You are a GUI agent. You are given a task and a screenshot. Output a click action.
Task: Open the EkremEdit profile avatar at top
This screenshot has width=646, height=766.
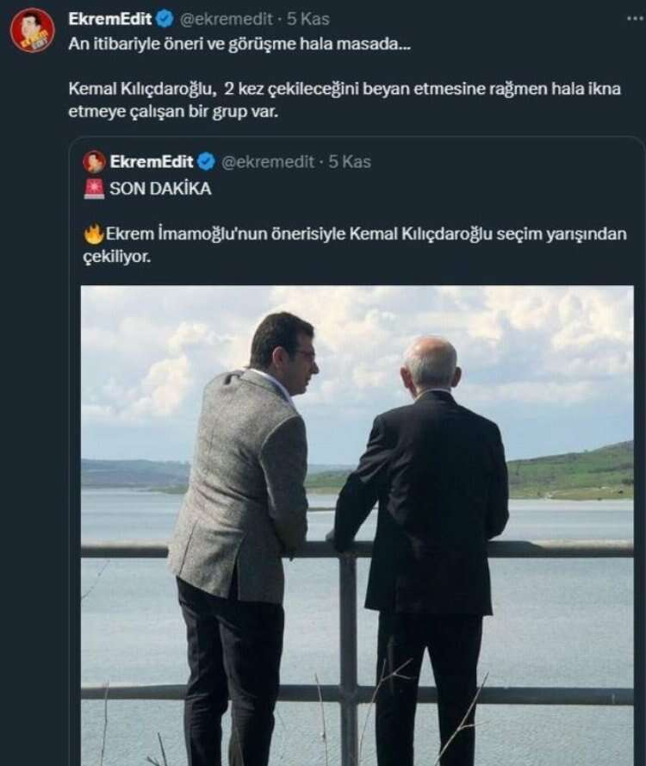coord(32,30)
